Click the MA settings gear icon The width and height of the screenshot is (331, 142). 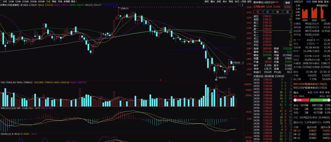tap(22, 5)
